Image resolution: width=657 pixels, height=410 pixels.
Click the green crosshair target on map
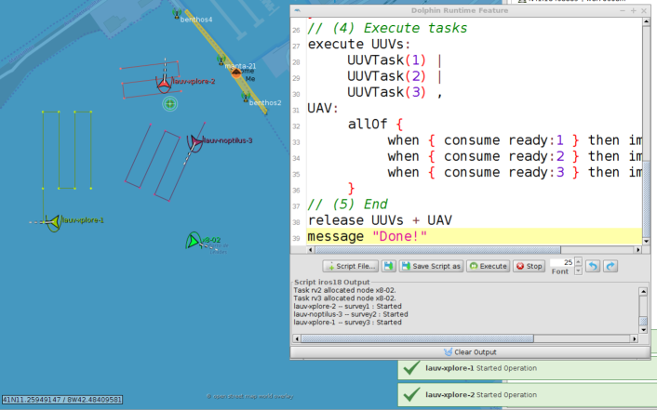pyautogui.click(x=169, y=104)
